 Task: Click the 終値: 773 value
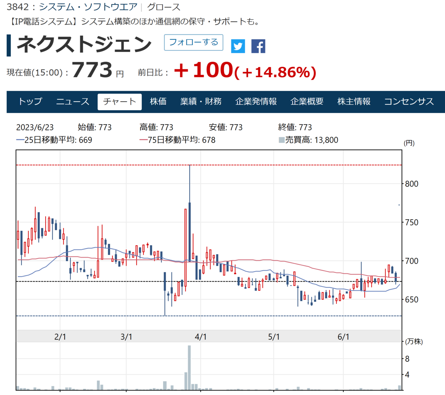pos(295,127)
